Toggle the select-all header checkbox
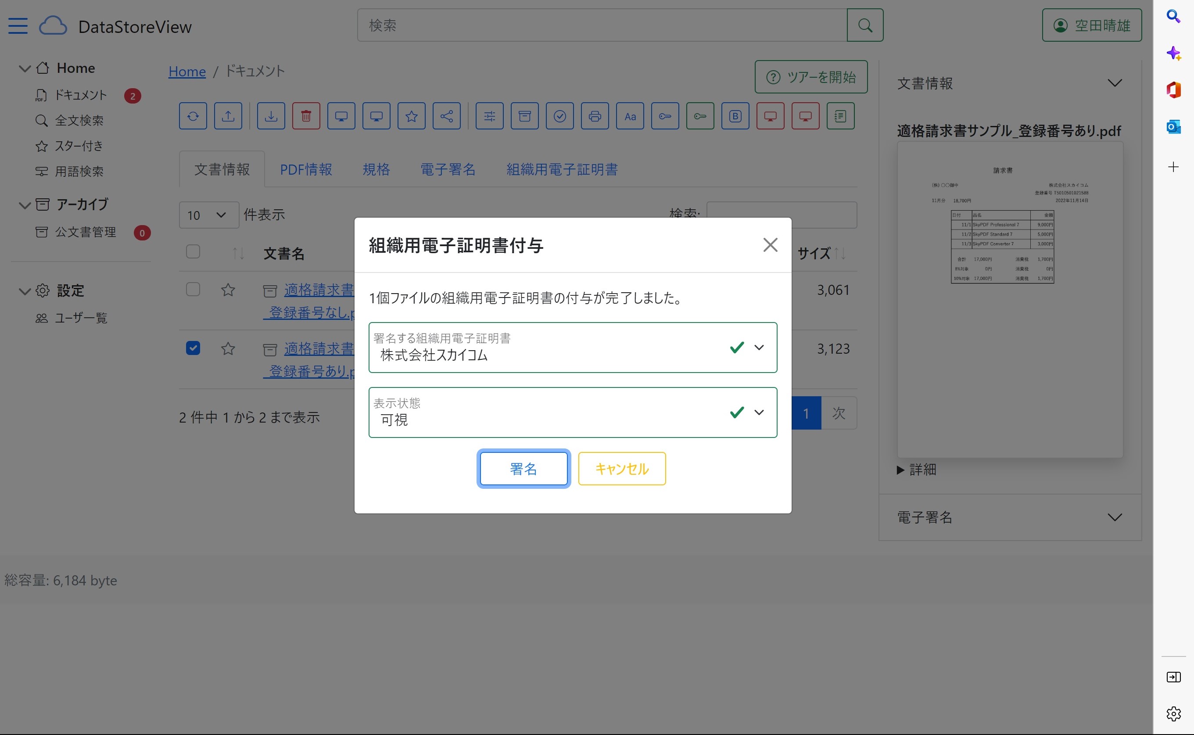This screenshot has width=1194, height=735. coord(193,251)
